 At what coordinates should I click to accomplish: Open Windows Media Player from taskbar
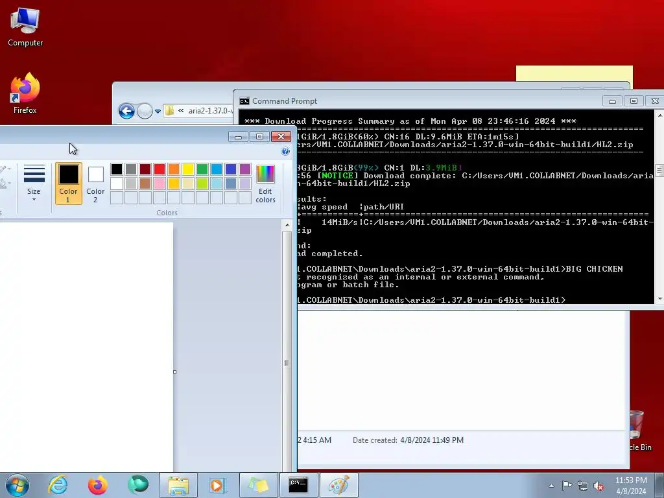218,485
